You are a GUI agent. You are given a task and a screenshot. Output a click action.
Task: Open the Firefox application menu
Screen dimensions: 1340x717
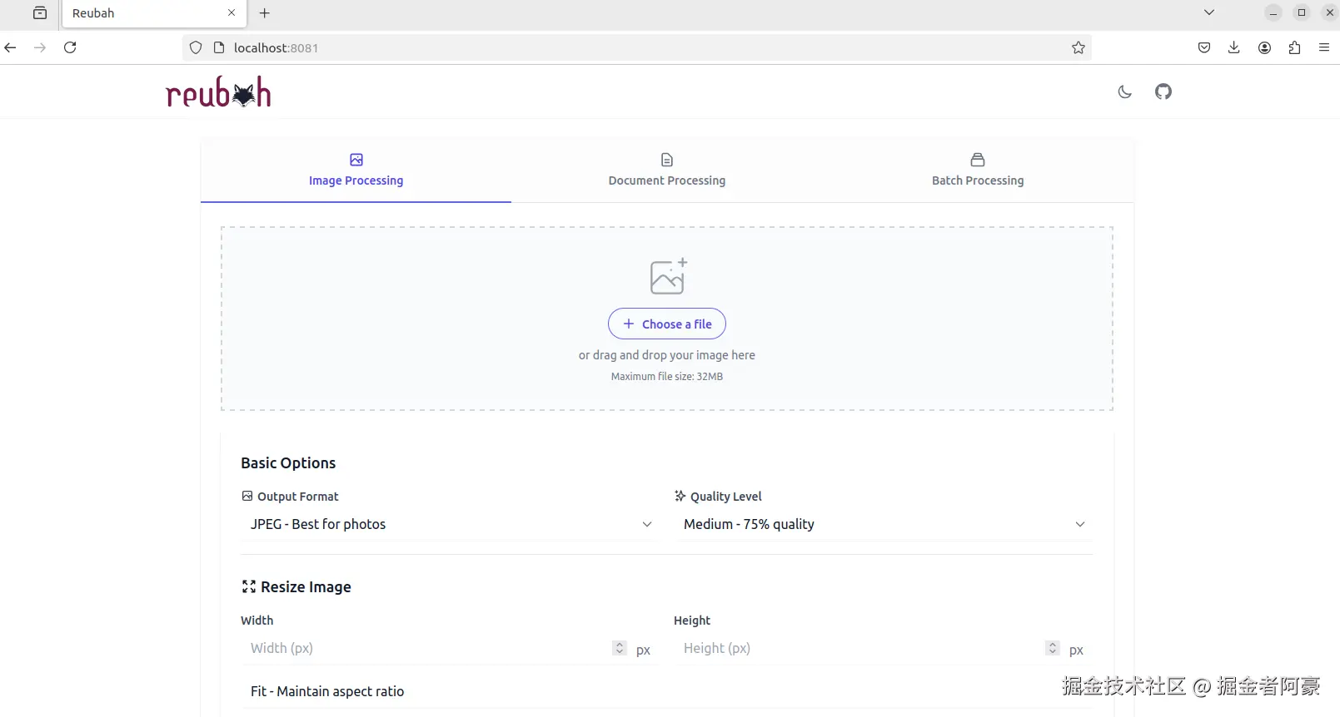tap(1323, 48)
